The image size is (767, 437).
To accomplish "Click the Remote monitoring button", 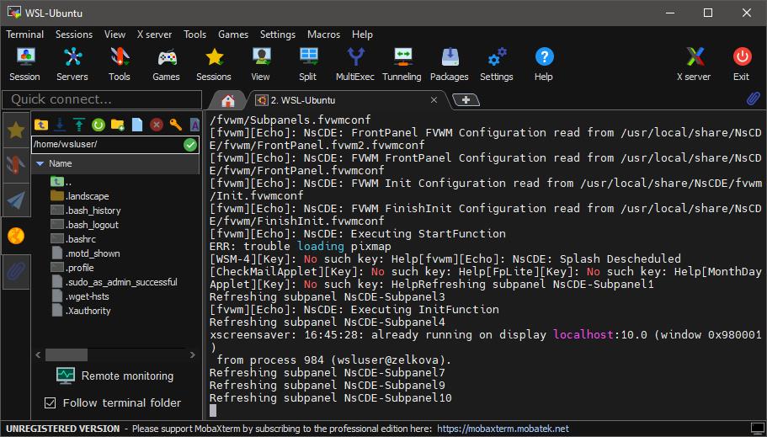I will click(115, 376).
